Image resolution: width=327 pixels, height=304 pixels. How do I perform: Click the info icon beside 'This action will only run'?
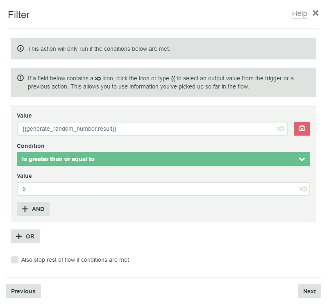click(x=20, y=48)
